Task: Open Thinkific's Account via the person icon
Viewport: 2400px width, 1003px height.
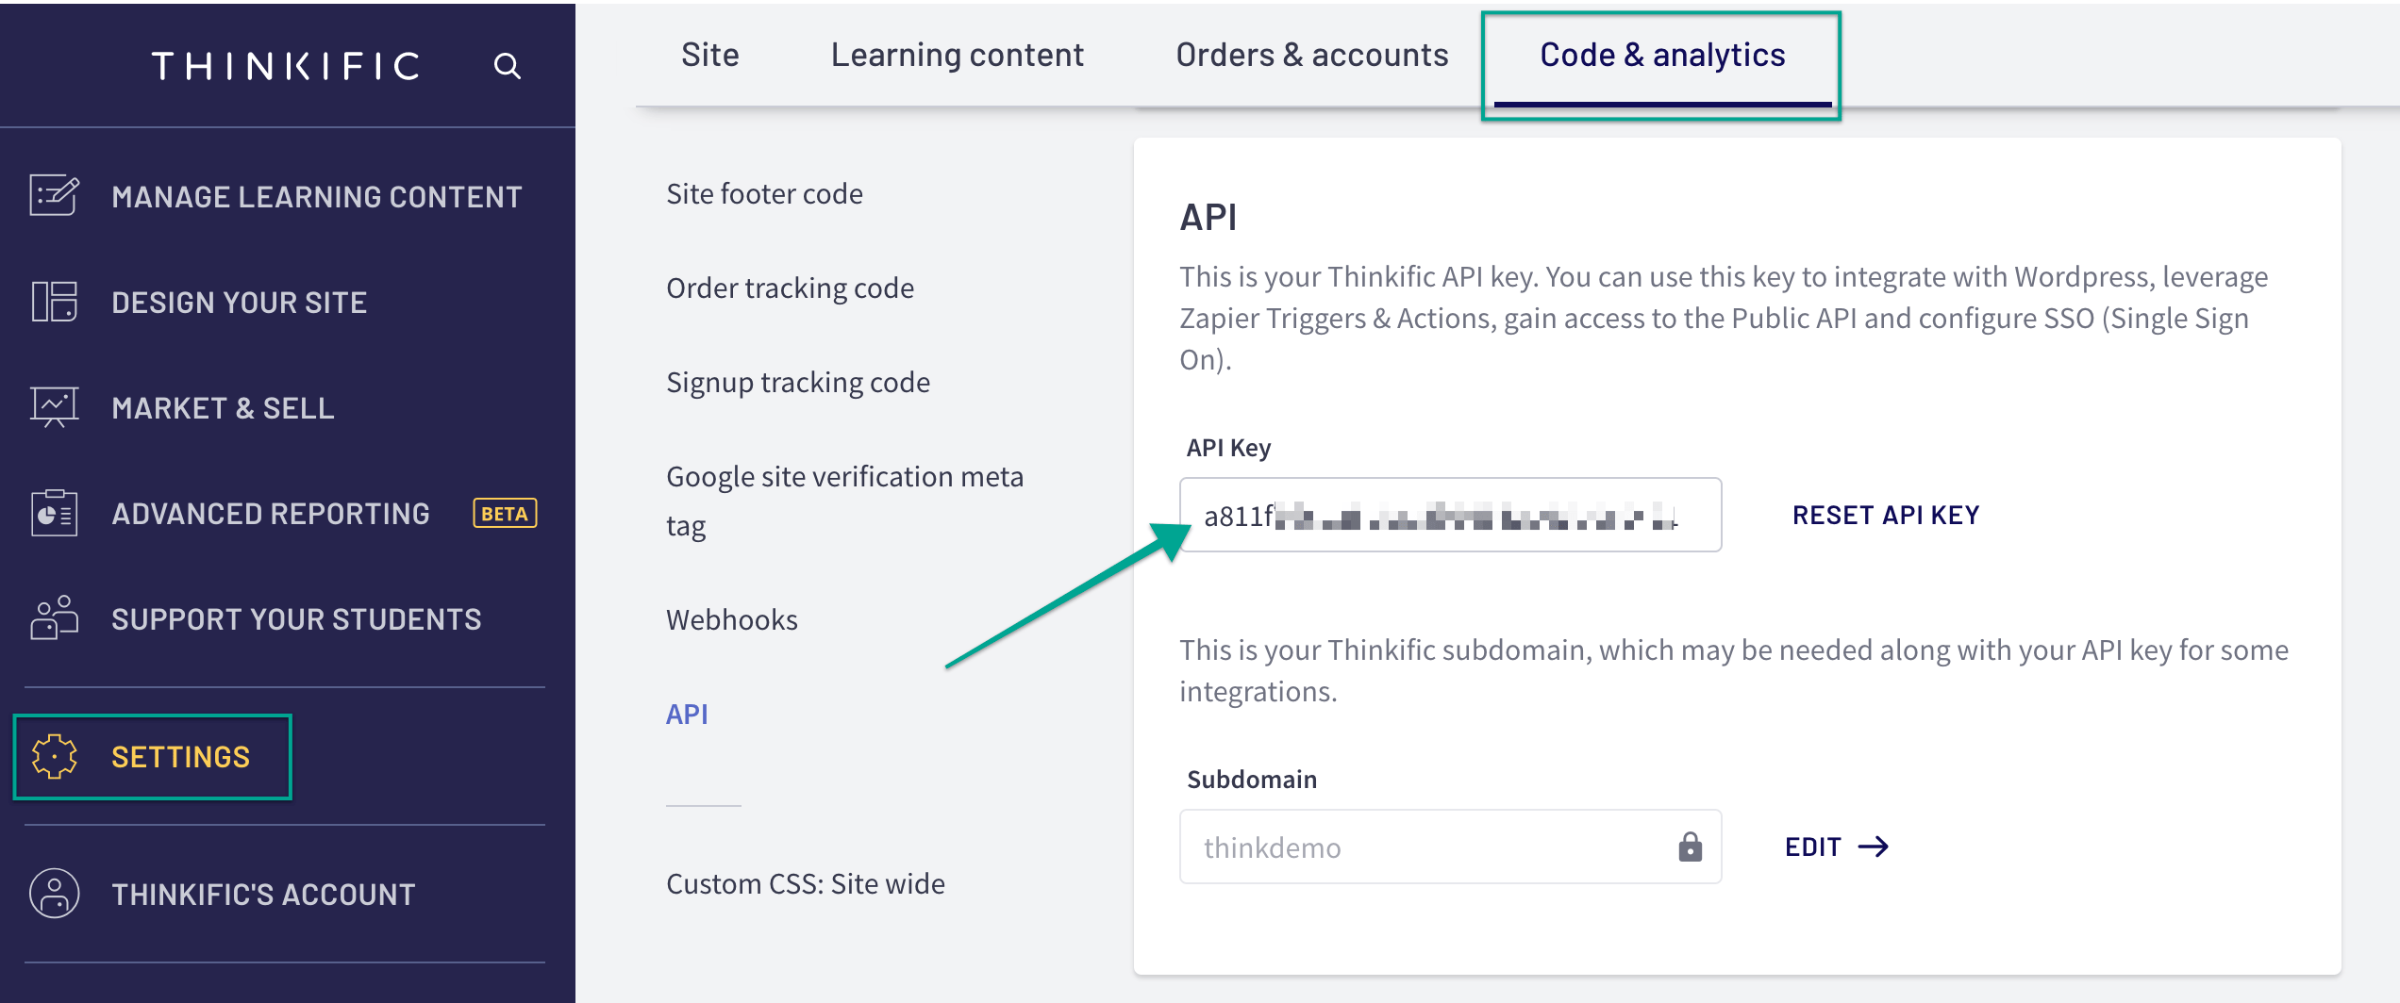Action: tap(52, 894)
